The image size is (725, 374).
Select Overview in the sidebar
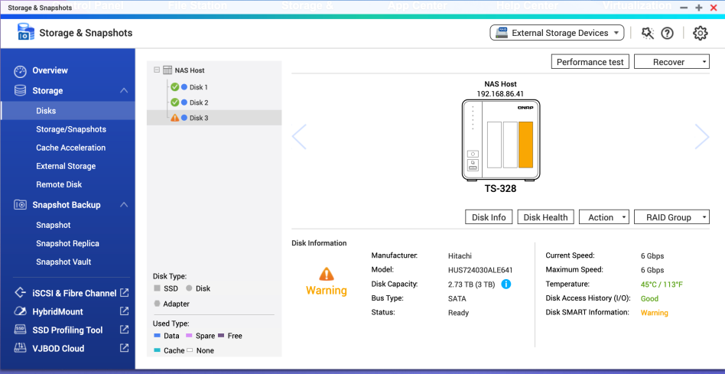point(50,70)
